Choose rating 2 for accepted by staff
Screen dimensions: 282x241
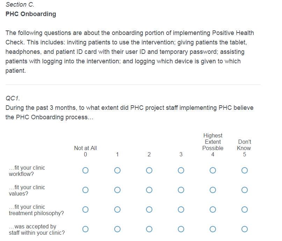point(149,229)
